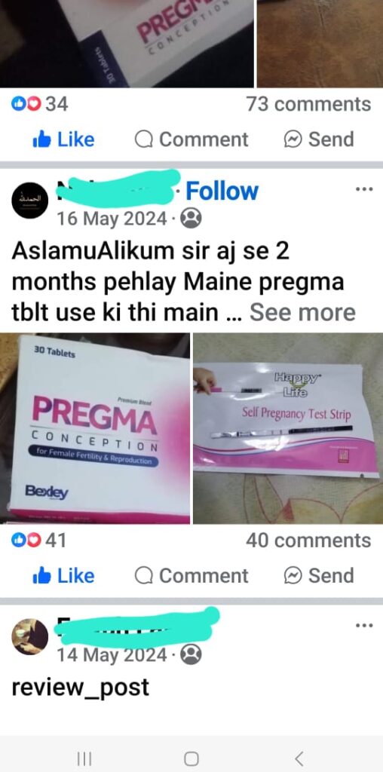Send the top post via Messenger
This screenshot has width=383, height=772.
click(x=319, y=139)
